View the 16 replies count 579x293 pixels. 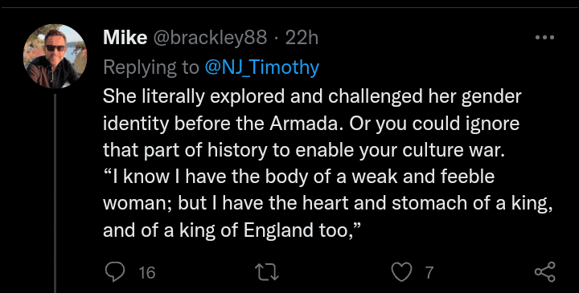click(x=147, y=273)
